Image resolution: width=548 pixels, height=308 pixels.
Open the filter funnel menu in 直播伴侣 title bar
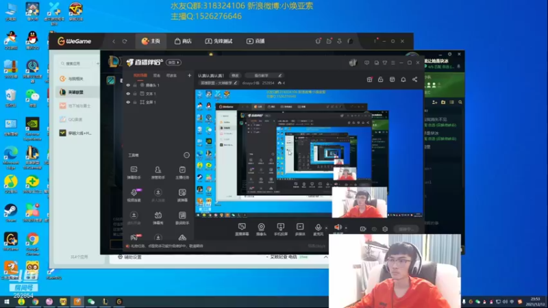point(384,63)
